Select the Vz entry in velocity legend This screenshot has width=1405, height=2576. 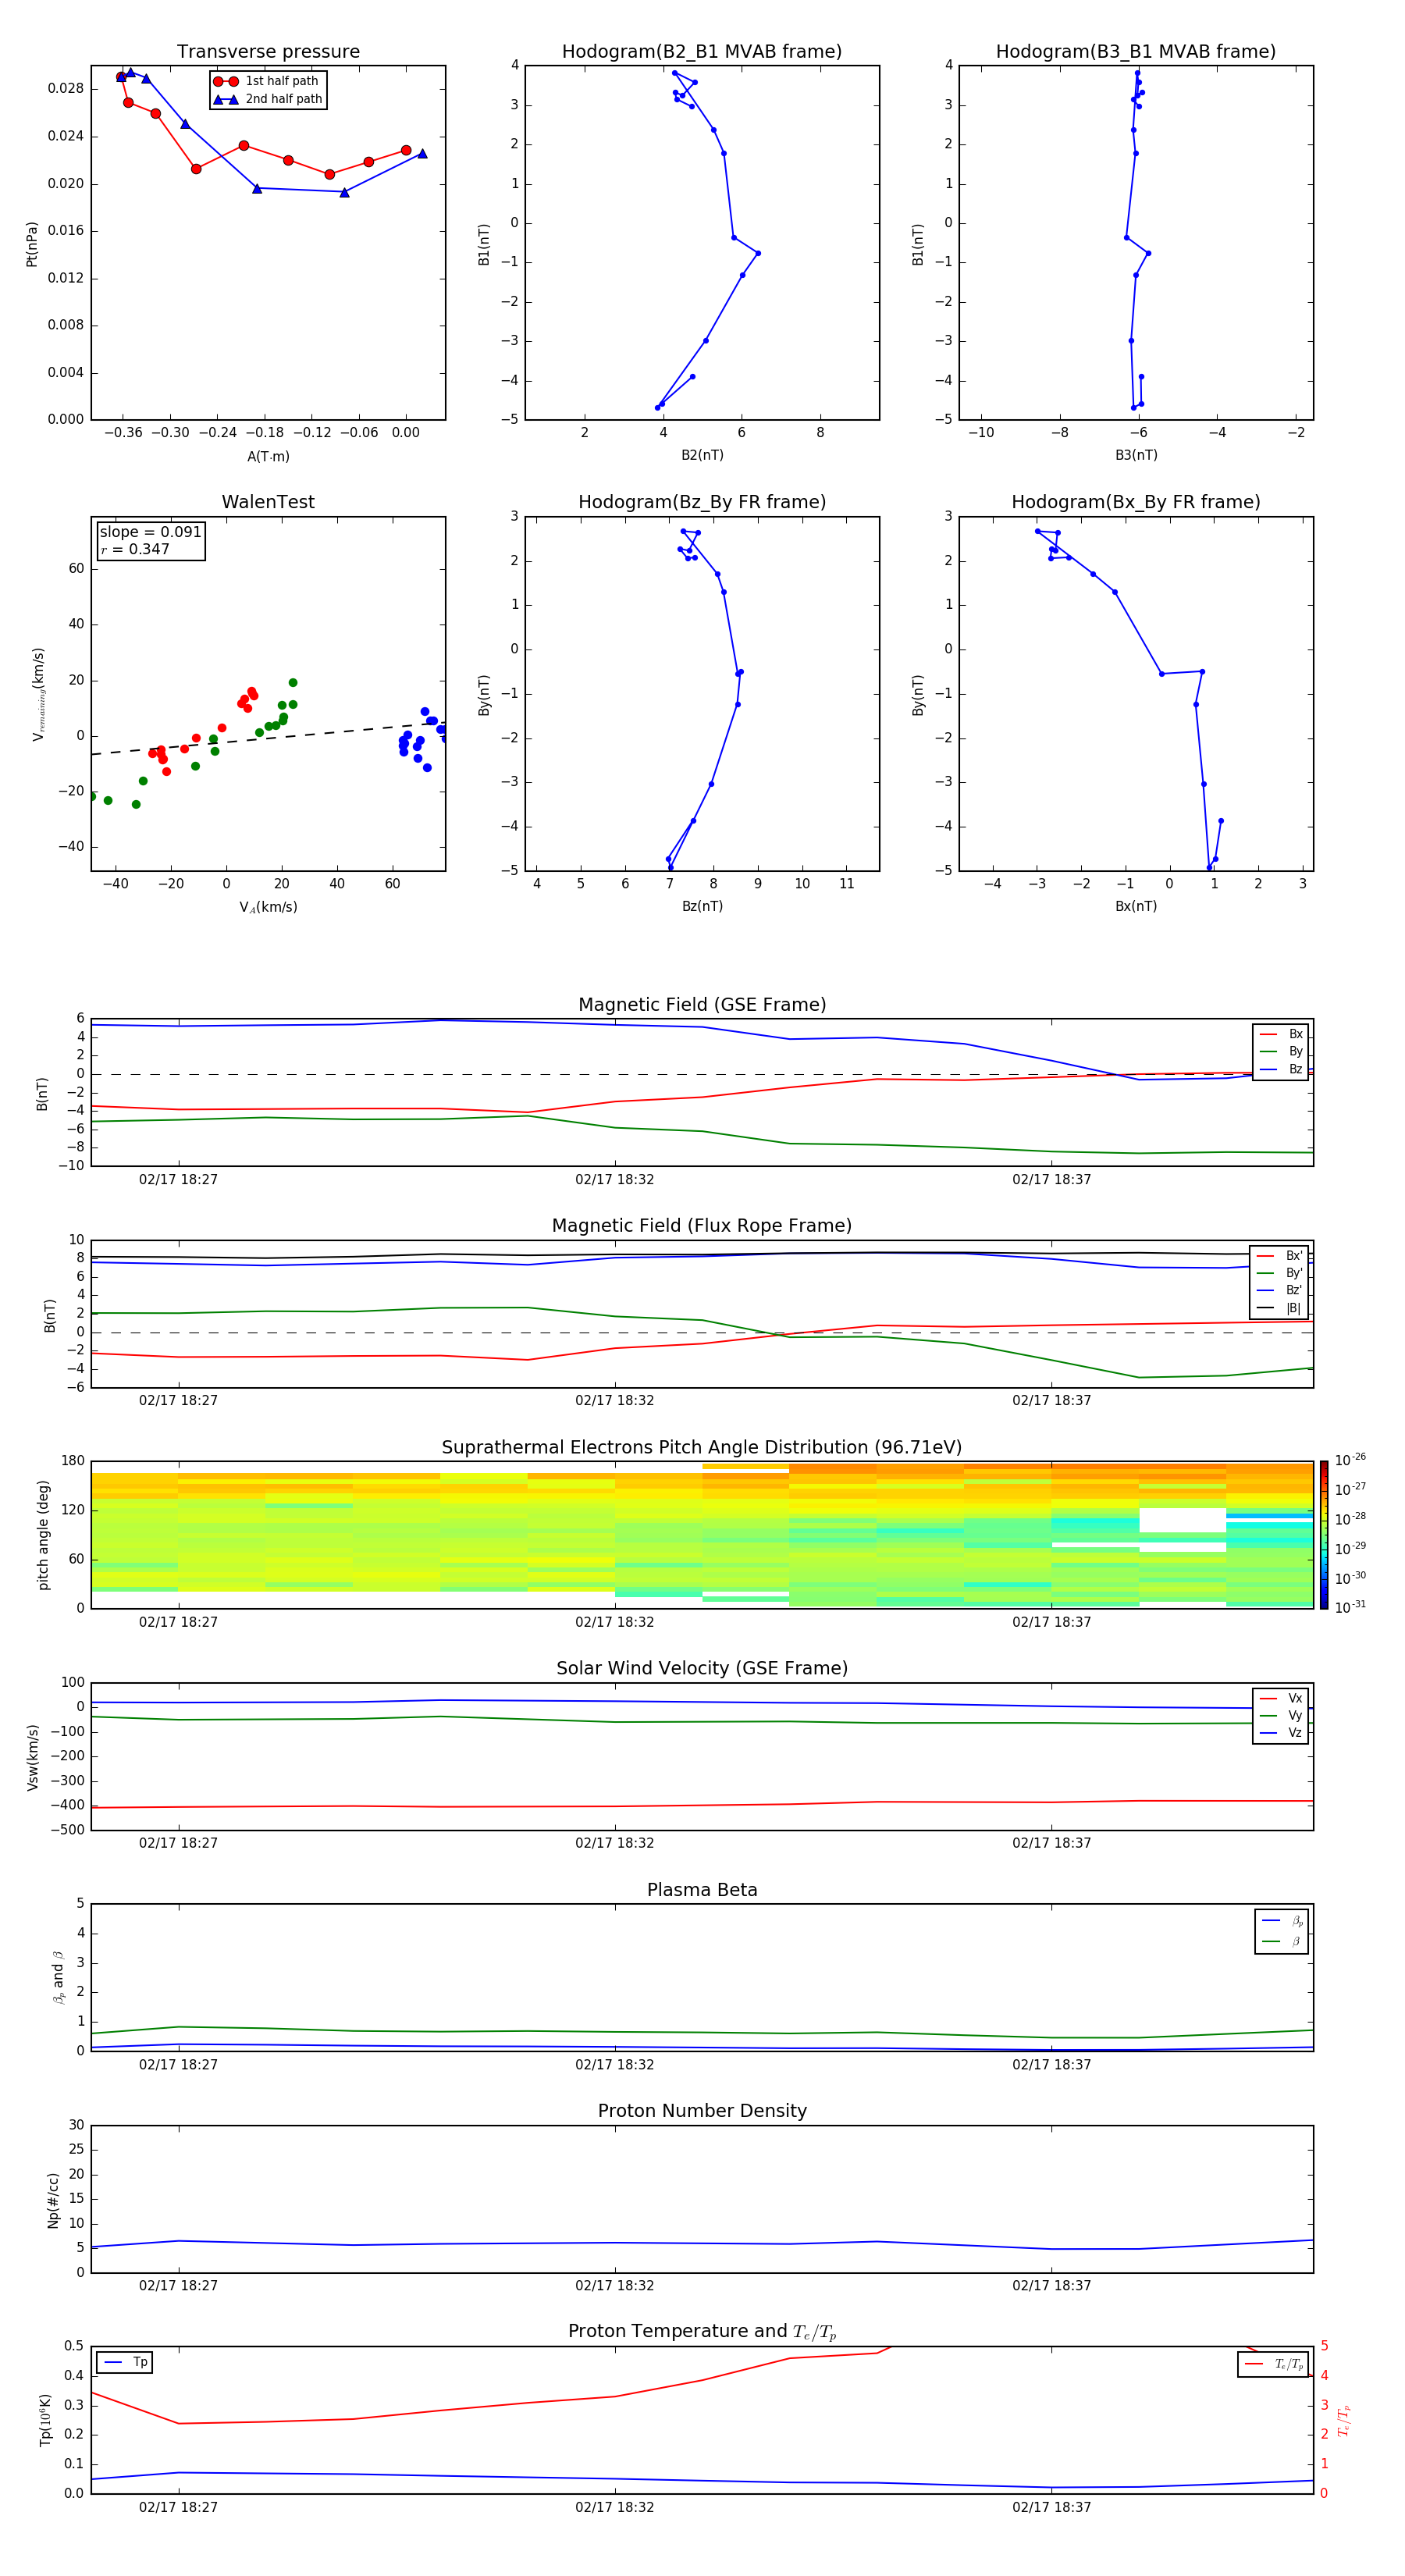(x=1281, y=1733)
